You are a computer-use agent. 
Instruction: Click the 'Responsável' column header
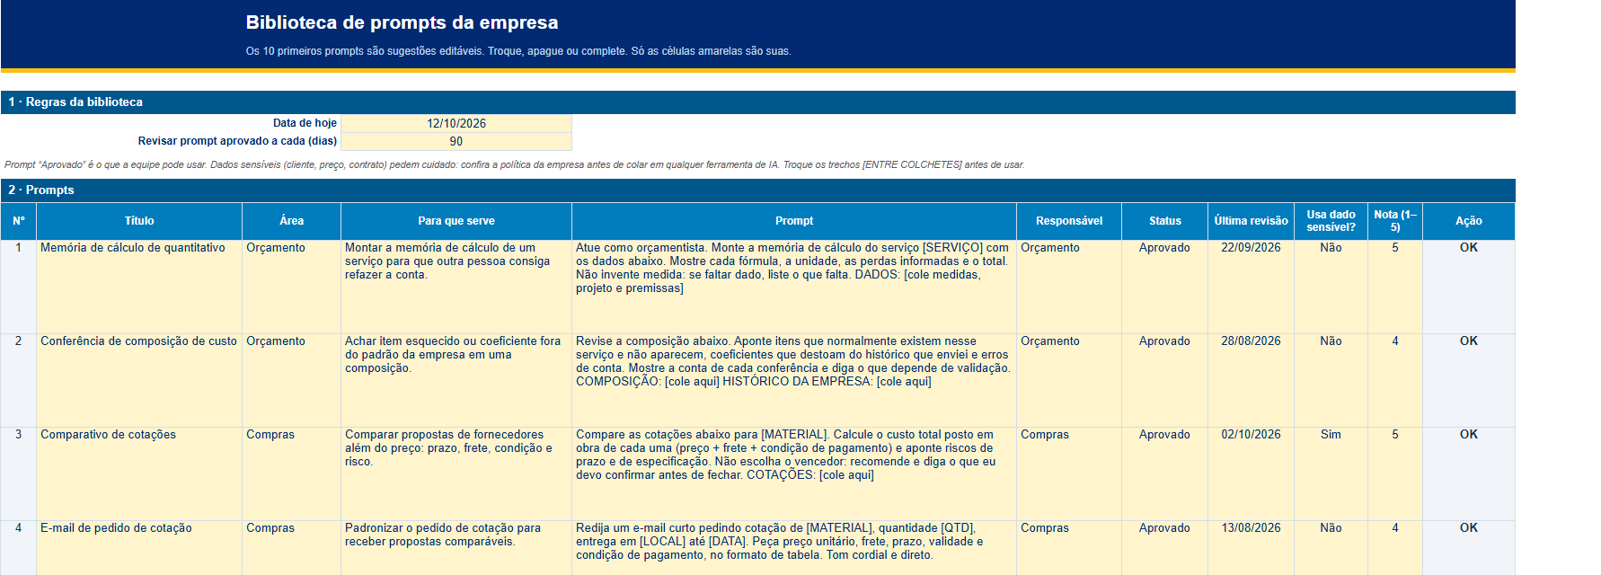pyautogui.click(x=1069, y=221)
